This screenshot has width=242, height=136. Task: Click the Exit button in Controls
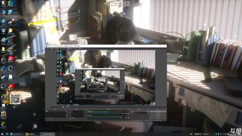coord(158,118)
